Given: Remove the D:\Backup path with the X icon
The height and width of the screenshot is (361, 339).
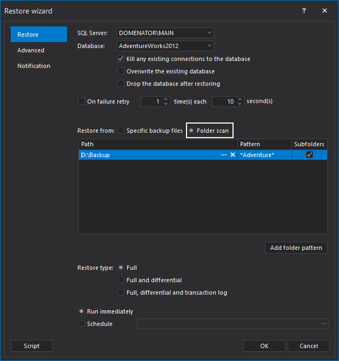Looking at the screenshot, I should click(x=232, y=155).
